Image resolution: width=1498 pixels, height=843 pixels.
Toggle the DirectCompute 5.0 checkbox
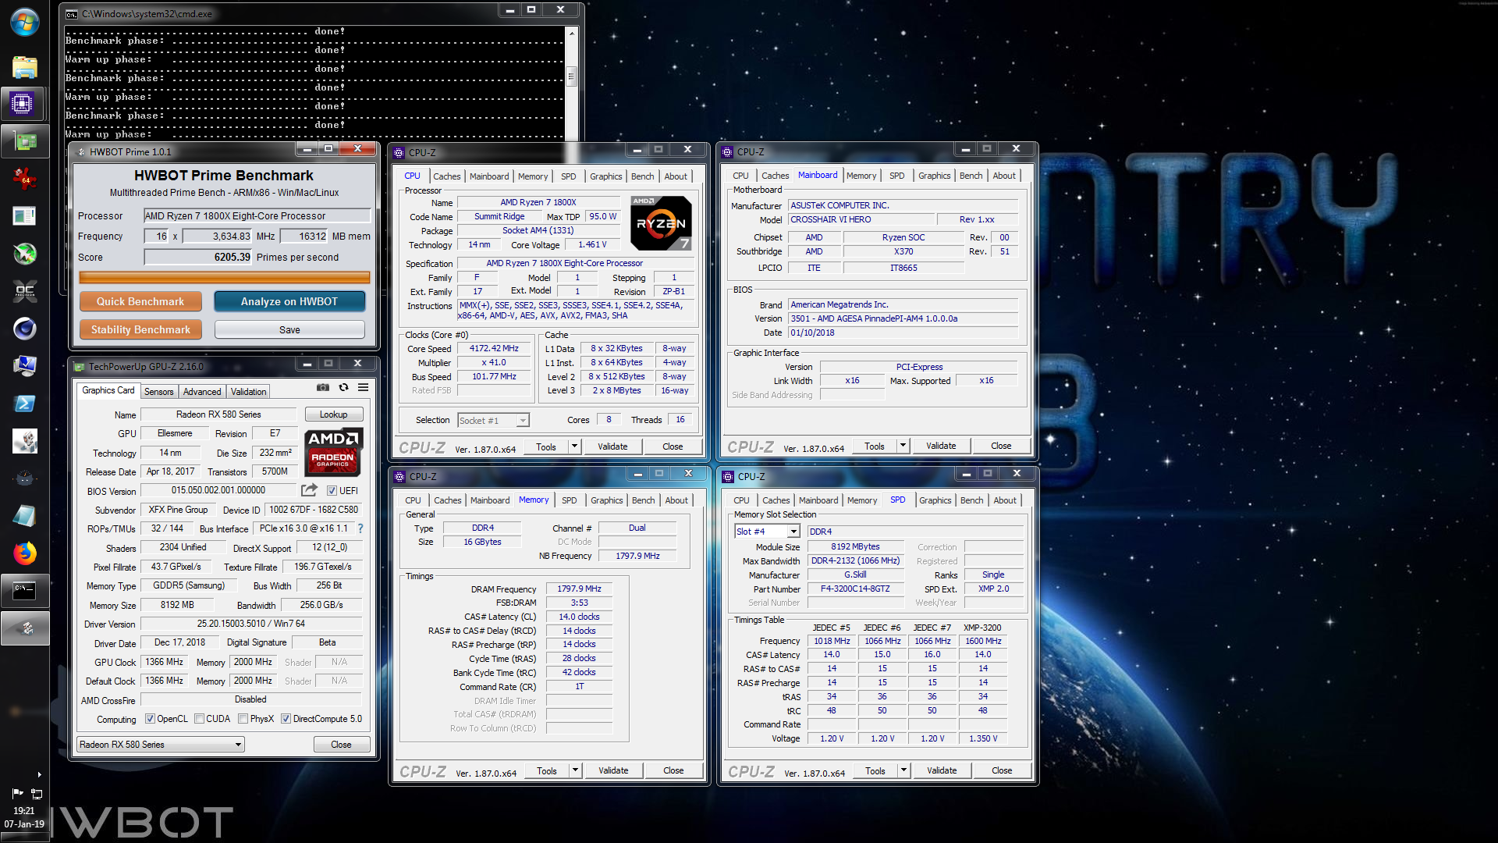(286, 719)
